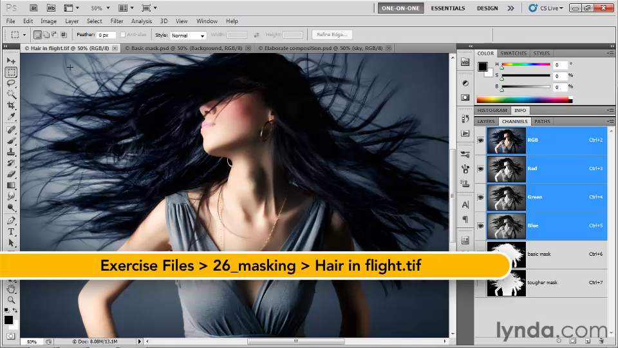Switch to the Design workspace

487,8
